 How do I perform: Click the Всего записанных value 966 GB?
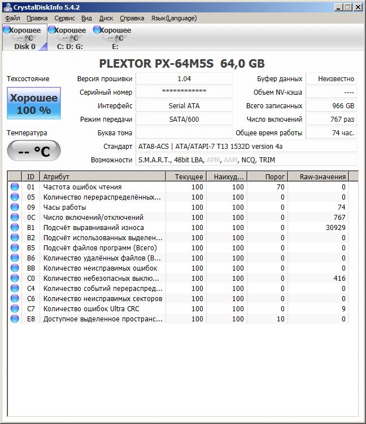tap(332, 106)
